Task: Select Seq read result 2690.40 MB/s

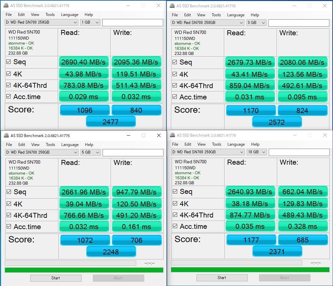Action: click(x=84, y=62)
